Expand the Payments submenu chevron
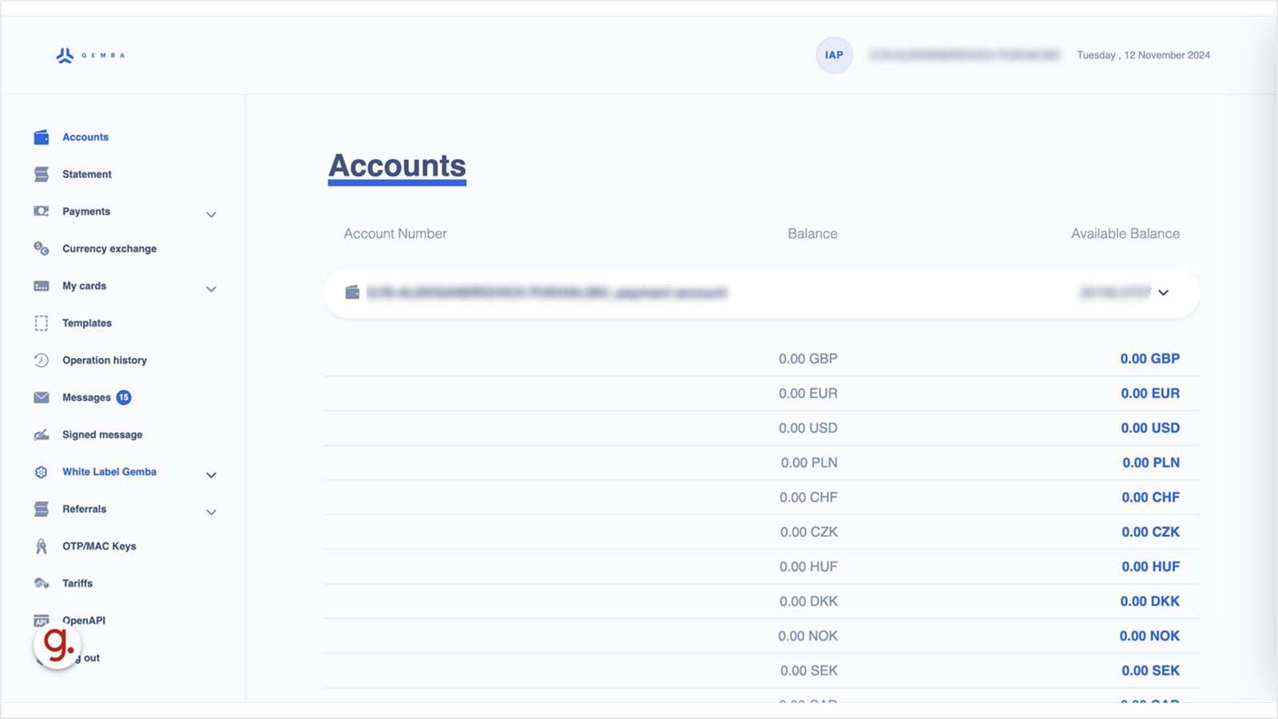 coord(211,214)
